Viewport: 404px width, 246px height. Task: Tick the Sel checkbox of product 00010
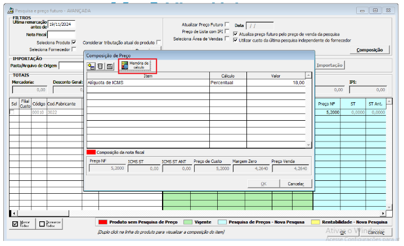(x=12, y=112)
